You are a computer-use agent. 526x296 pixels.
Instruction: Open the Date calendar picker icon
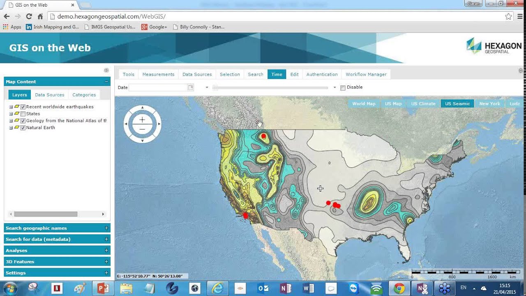pyautogui.click(x=190, y=87)
